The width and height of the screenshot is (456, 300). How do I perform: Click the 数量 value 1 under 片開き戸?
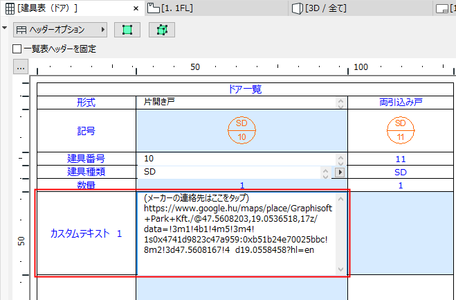[242, 185]
